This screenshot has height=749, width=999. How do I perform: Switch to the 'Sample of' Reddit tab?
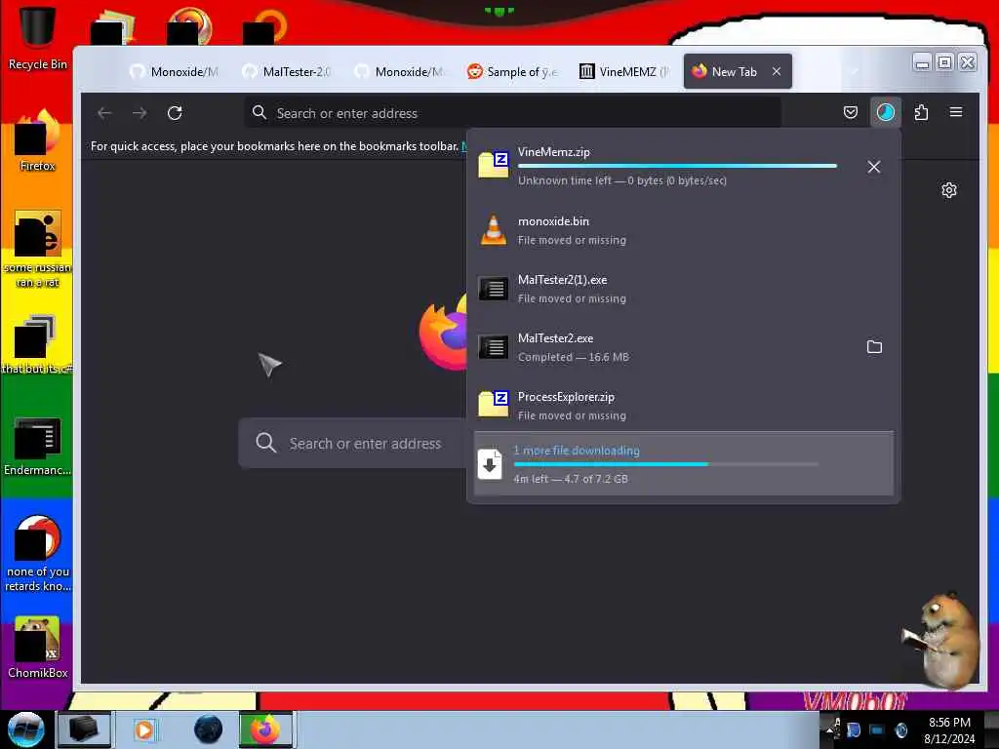click(x=511, y=72)
